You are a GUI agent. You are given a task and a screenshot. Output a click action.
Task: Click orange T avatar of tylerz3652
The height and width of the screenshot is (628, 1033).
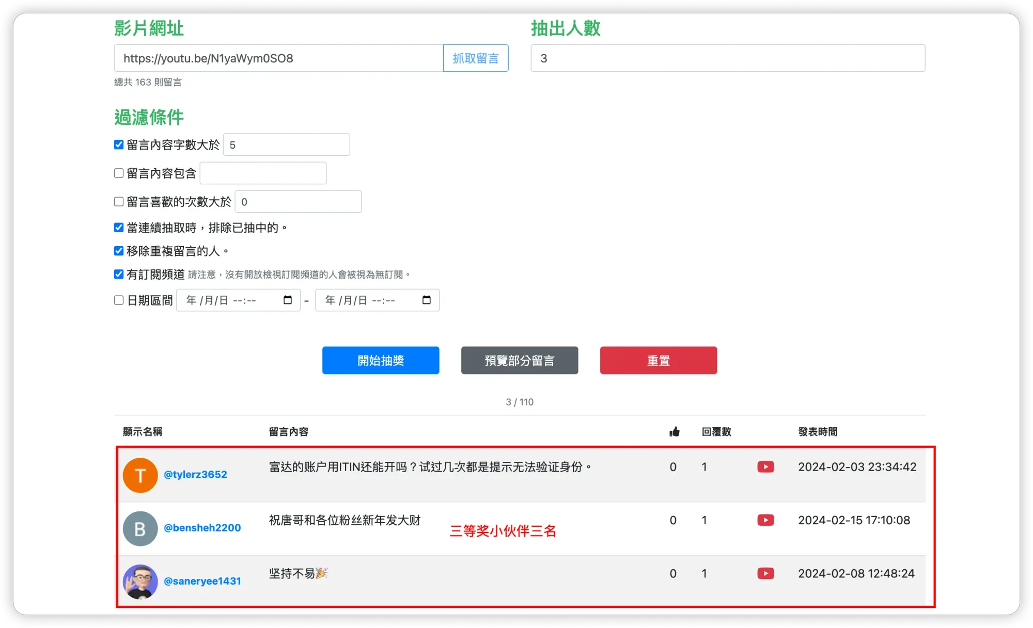click(x=140, y=475)
